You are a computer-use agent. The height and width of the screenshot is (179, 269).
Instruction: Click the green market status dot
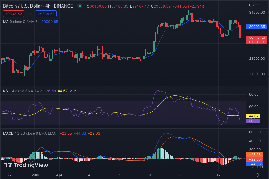80,6
